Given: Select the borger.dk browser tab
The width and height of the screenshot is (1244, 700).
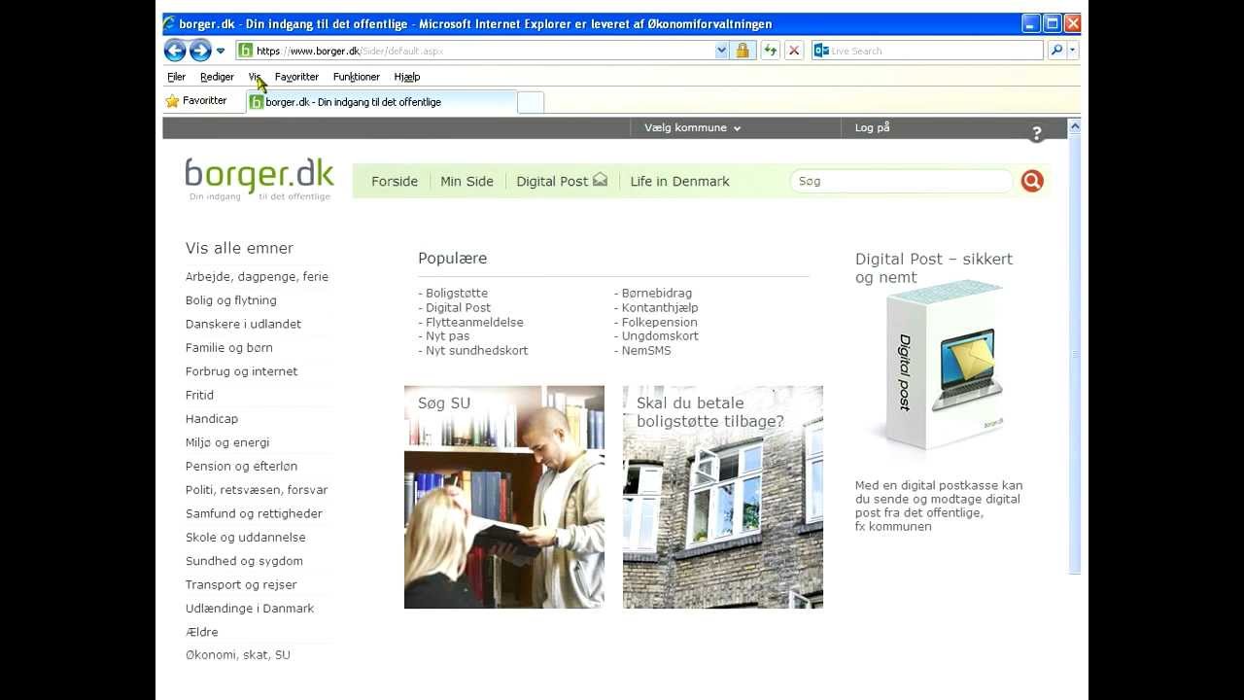Looking at the screenshot, I should tap(382, 102).
